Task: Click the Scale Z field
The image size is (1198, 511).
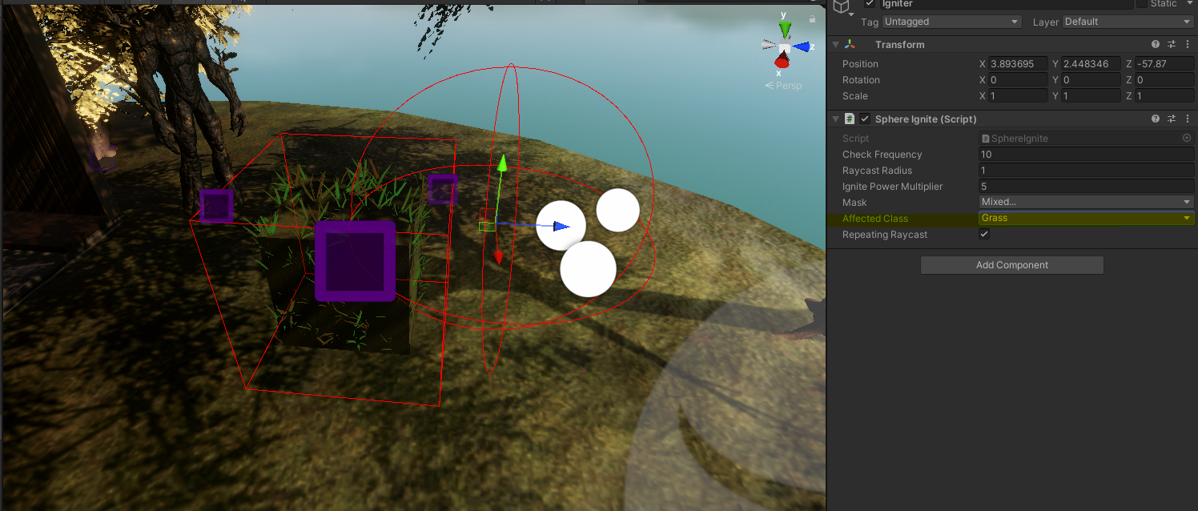Action: click(1164, 96)
